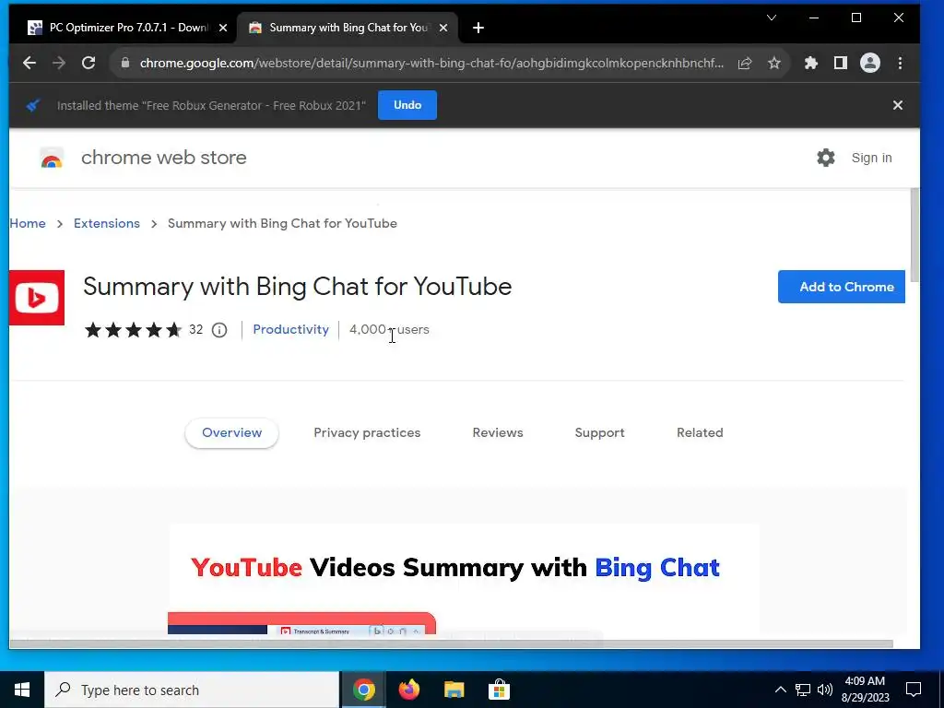
Task: Open Chrome from taskbar
Action: point(363,690)
